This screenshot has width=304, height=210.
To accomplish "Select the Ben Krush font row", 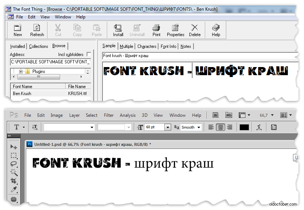I will (x=50, y=94).
